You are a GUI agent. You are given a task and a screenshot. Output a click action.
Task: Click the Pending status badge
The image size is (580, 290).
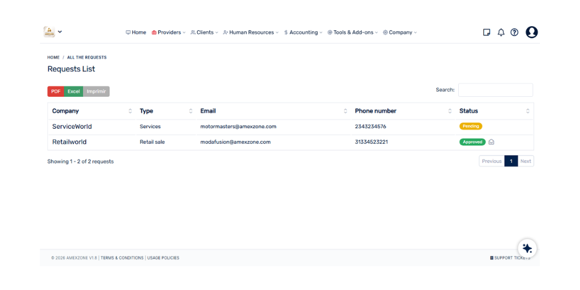tap(471, 126)
